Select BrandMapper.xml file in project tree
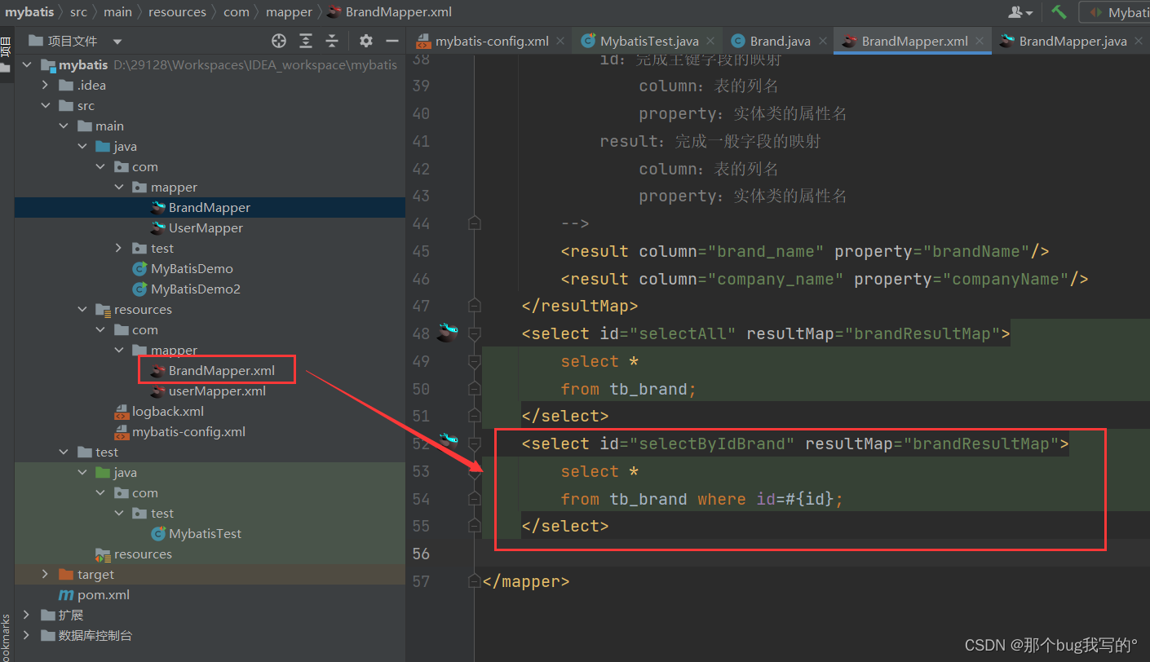1150x662 pixels. [x=221, y=370]
